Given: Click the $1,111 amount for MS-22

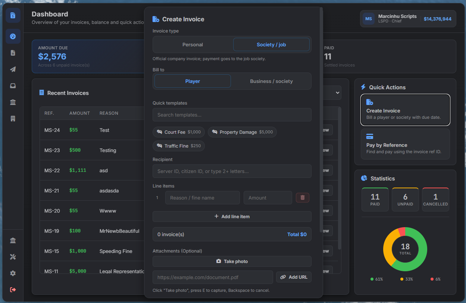Looking at the screenshot, I should [x=78, y=170].
